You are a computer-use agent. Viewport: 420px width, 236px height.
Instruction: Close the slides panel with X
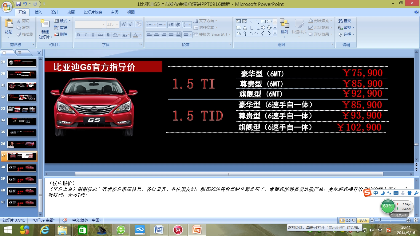[39, 53]
